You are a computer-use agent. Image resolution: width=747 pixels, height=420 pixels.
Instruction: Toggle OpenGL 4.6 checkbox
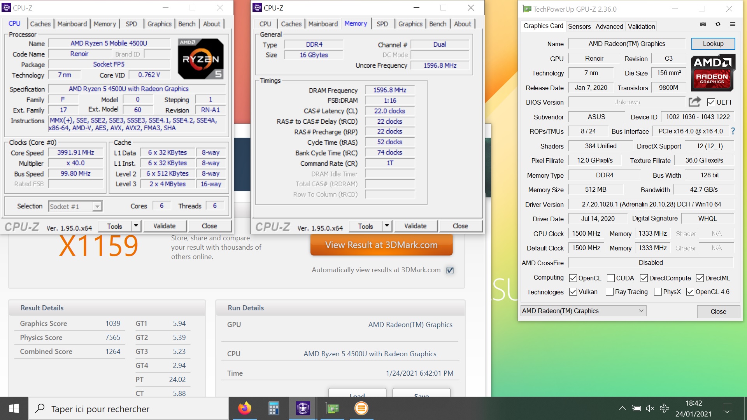[x=690, y=292]
